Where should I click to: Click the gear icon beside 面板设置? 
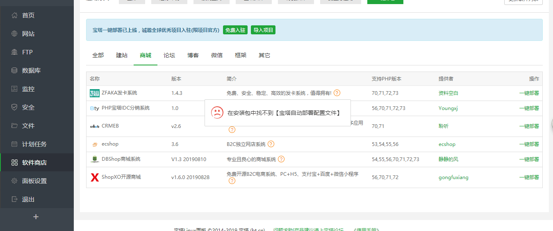pyautogui.click(x=14, y=181)
